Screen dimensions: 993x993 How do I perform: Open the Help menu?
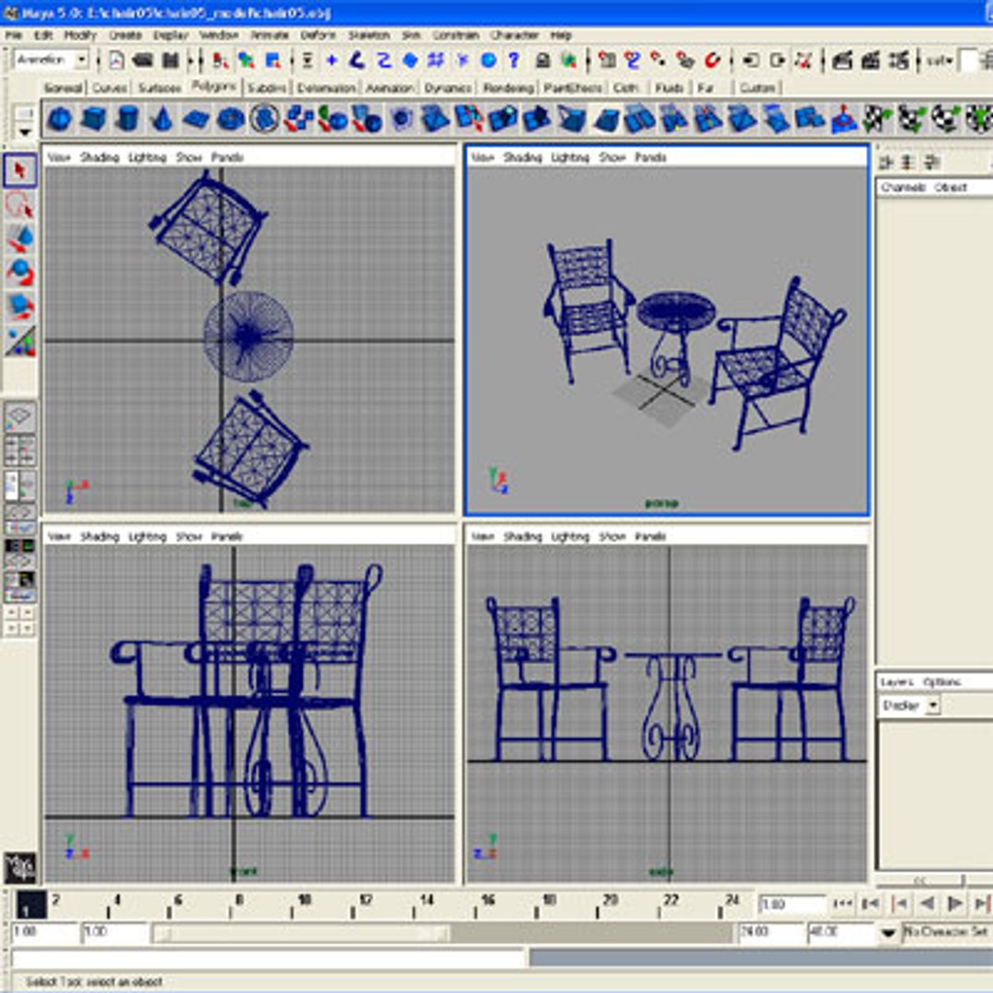click(x=561, y=36)
